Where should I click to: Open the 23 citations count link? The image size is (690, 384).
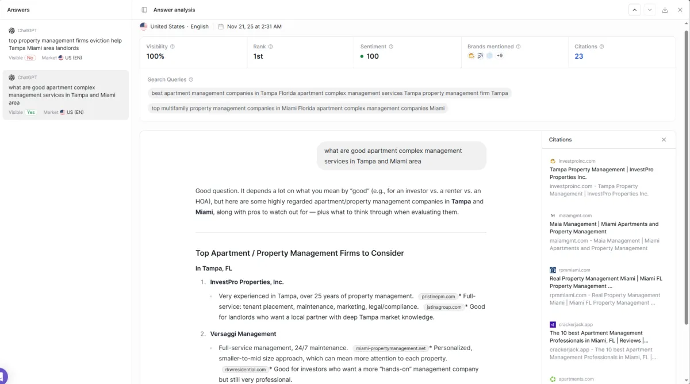point(578,56)
